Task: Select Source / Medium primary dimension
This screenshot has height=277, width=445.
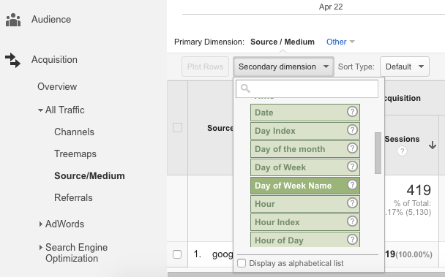Action: click(283, 42)
